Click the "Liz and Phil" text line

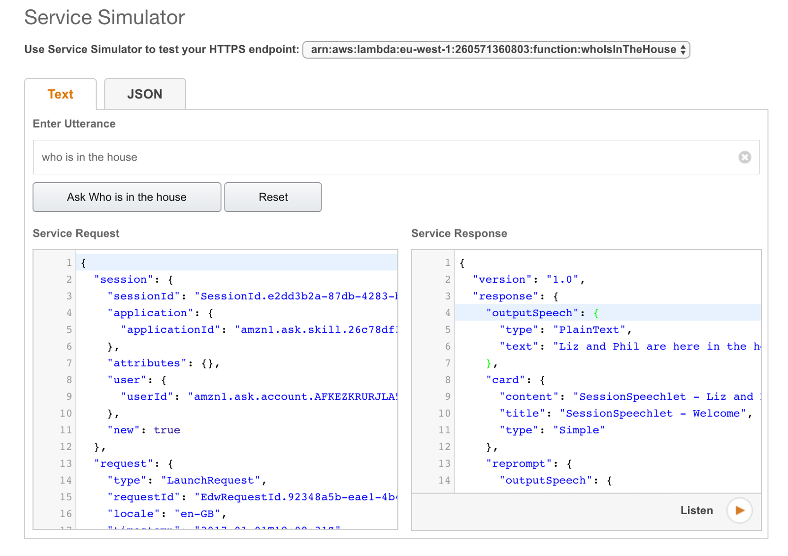tap(629, 347)
